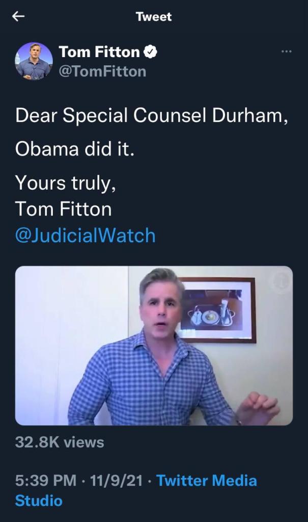Visit the @TomFitton handle

(x=102, y=71)
